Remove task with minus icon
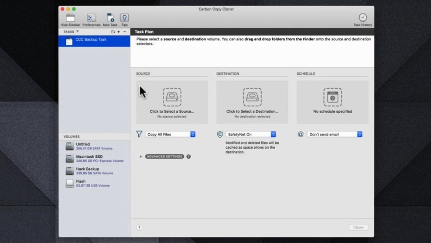 point(125,32)
